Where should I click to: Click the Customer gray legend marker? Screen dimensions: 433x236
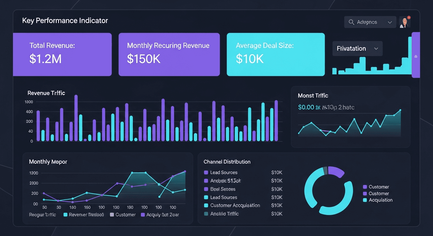(x=111, y=214)
